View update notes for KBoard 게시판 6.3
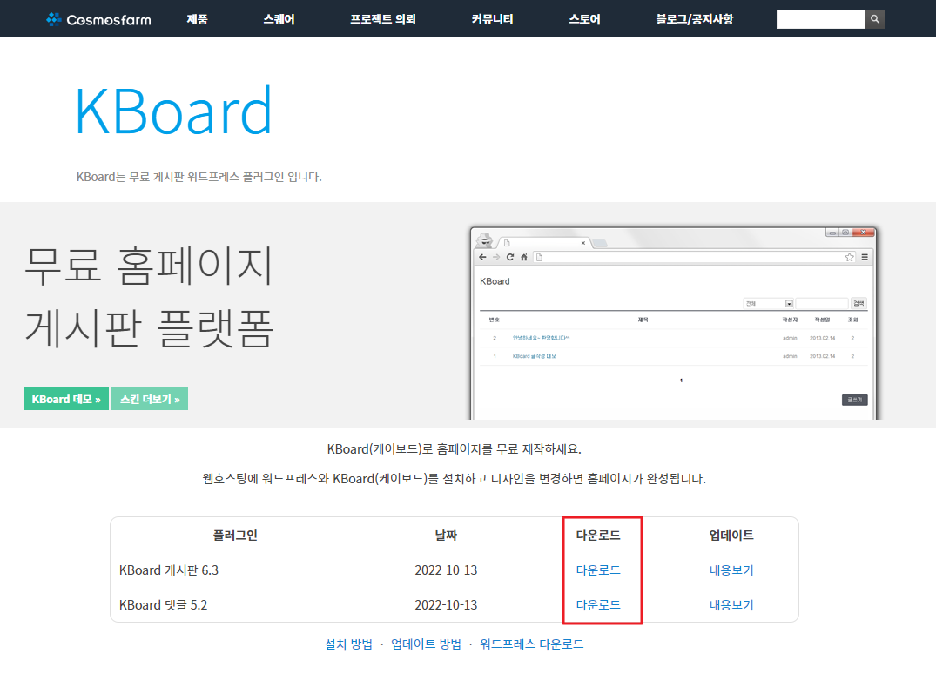This screenshot has height=681, width=936. tap(731, 570)
